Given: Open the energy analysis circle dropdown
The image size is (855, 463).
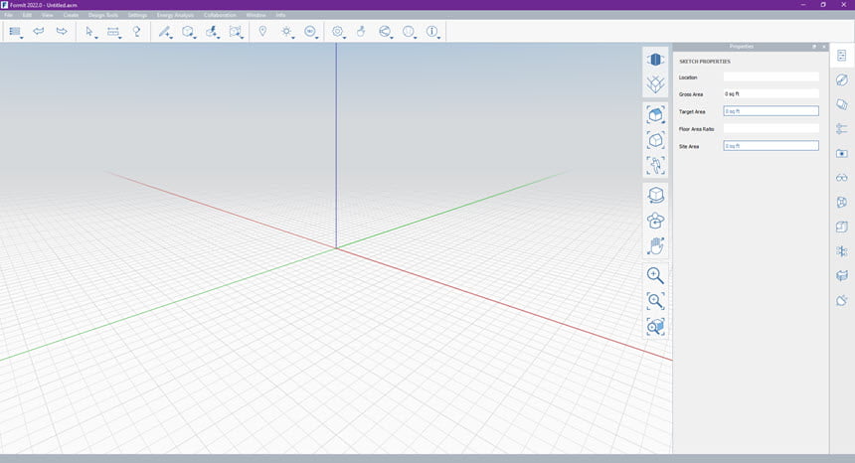Looking at the screenshot, I should coord(310,32).
